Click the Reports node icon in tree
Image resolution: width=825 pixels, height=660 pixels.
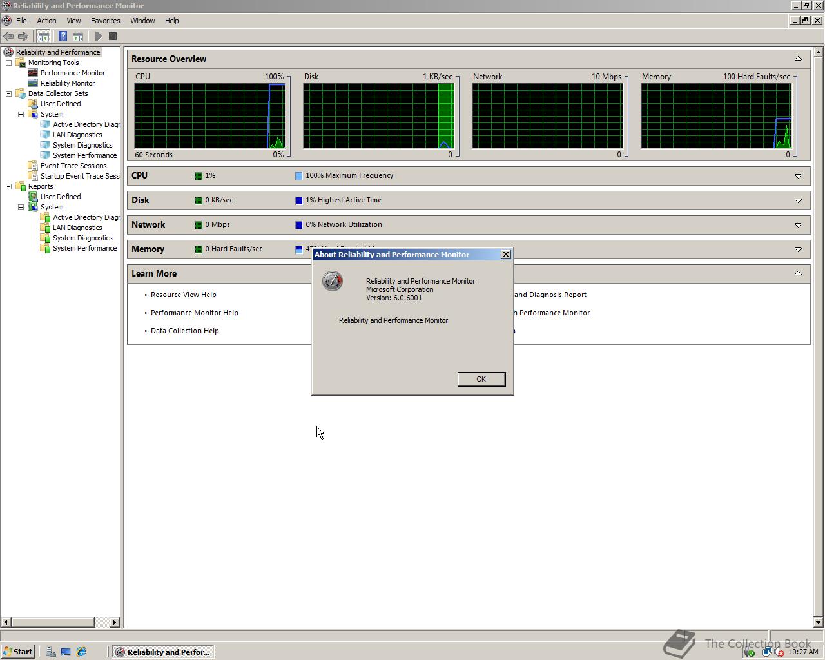(21, 186)
